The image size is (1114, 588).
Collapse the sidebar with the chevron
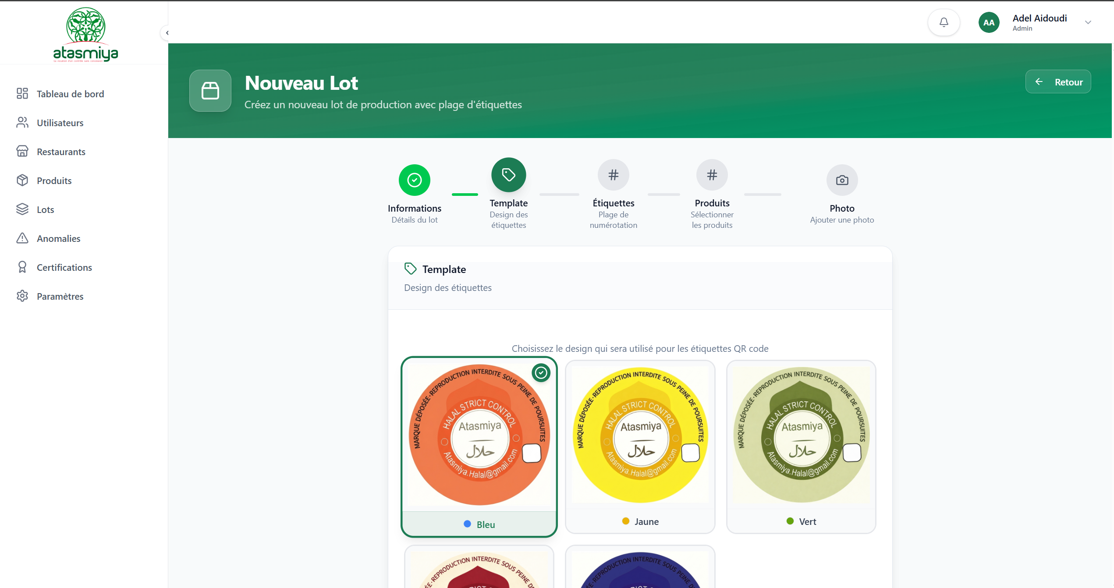[167, 33]
